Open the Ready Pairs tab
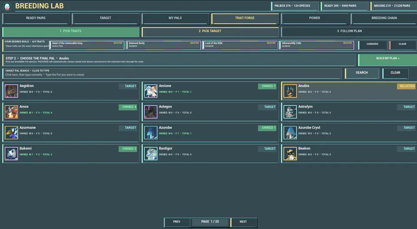 (36, 18)
